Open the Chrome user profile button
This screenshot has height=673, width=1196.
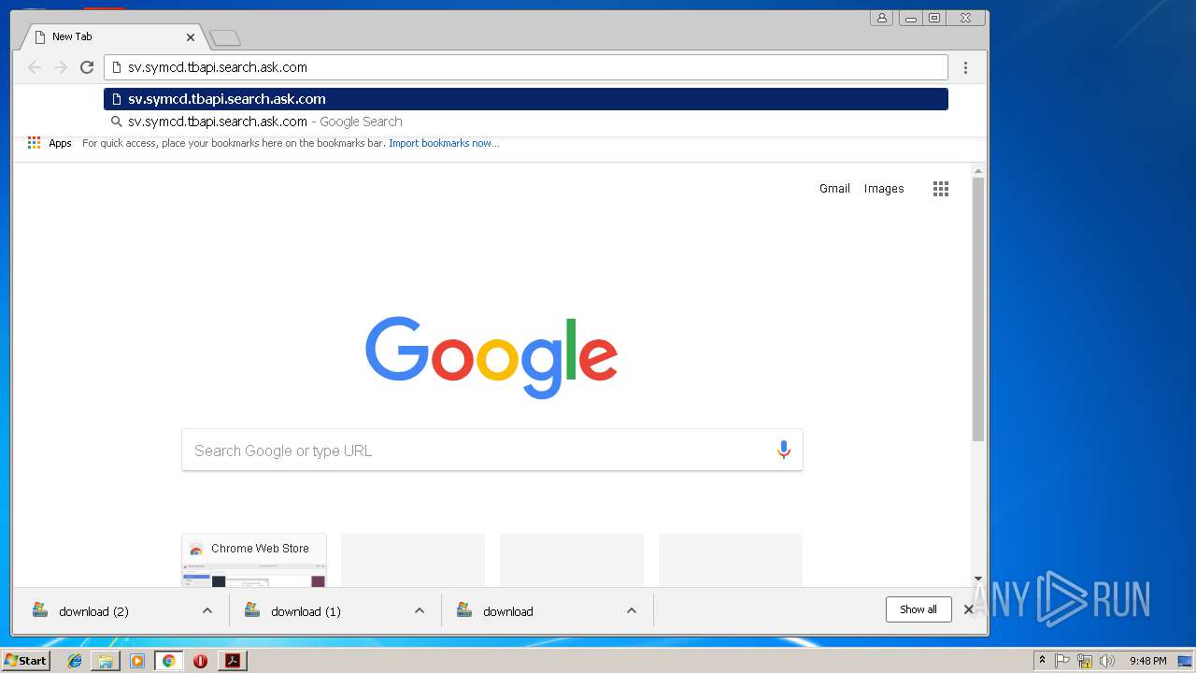pos(881,18)
